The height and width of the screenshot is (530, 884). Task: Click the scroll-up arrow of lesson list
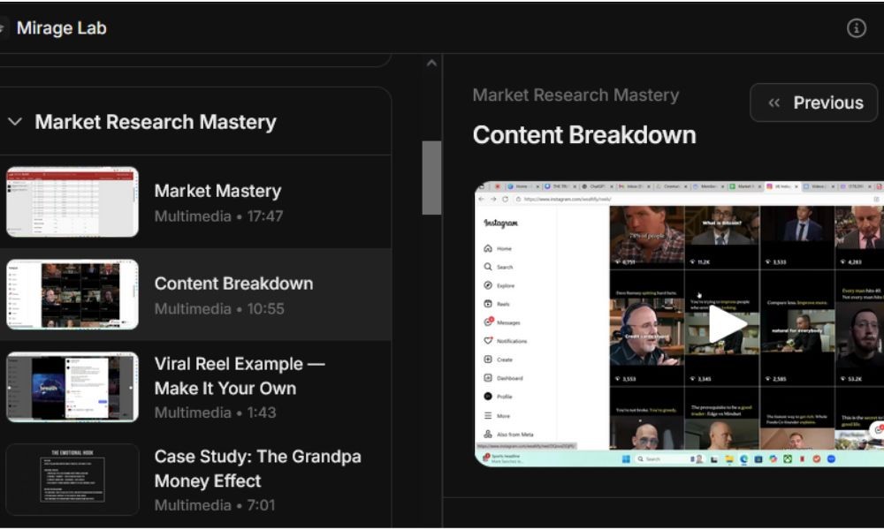click(431, 64)
